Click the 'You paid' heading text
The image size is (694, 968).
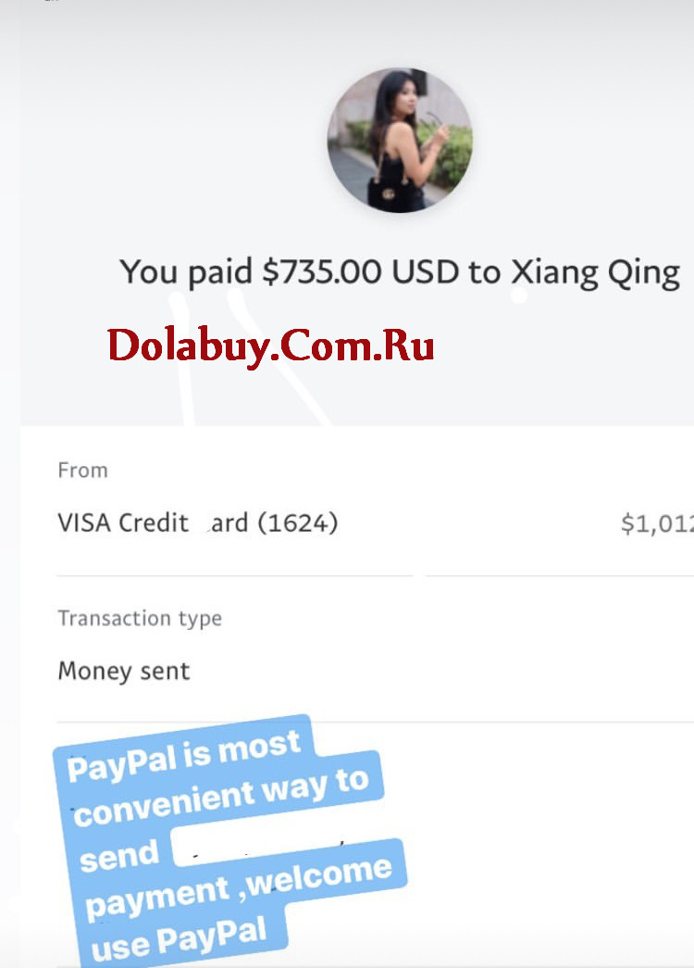pos(186,271)
